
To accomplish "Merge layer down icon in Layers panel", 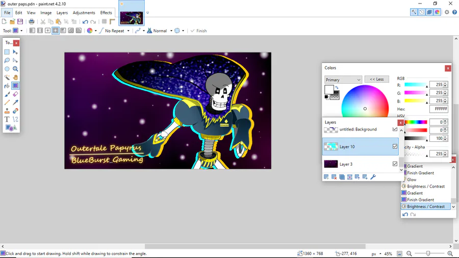I will [x=349, y=177].
